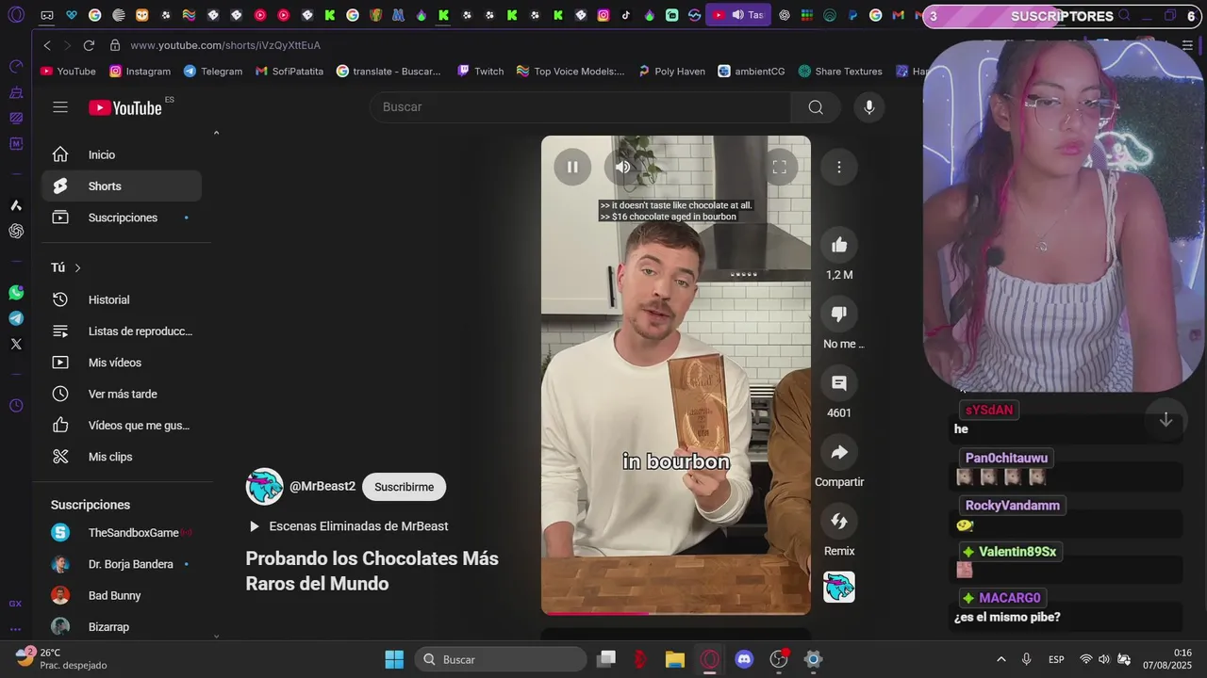Open the Poly Haven bookmark
The width and height of the screenshot is (1207, 678).
point(671,71)
